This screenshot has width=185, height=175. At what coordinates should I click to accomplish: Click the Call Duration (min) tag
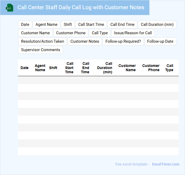(157, 25)
